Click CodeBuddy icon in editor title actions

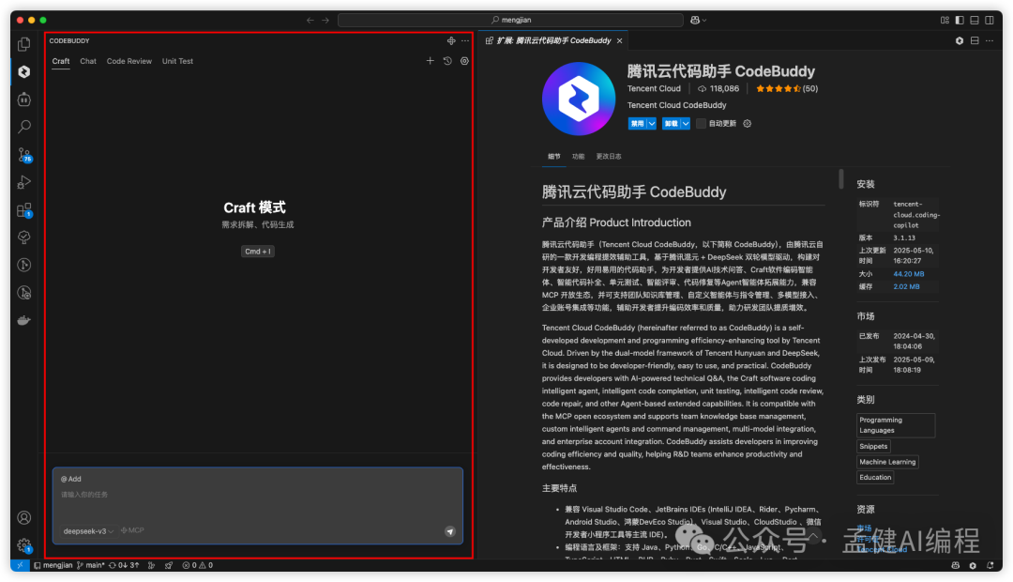coord(960,40)
